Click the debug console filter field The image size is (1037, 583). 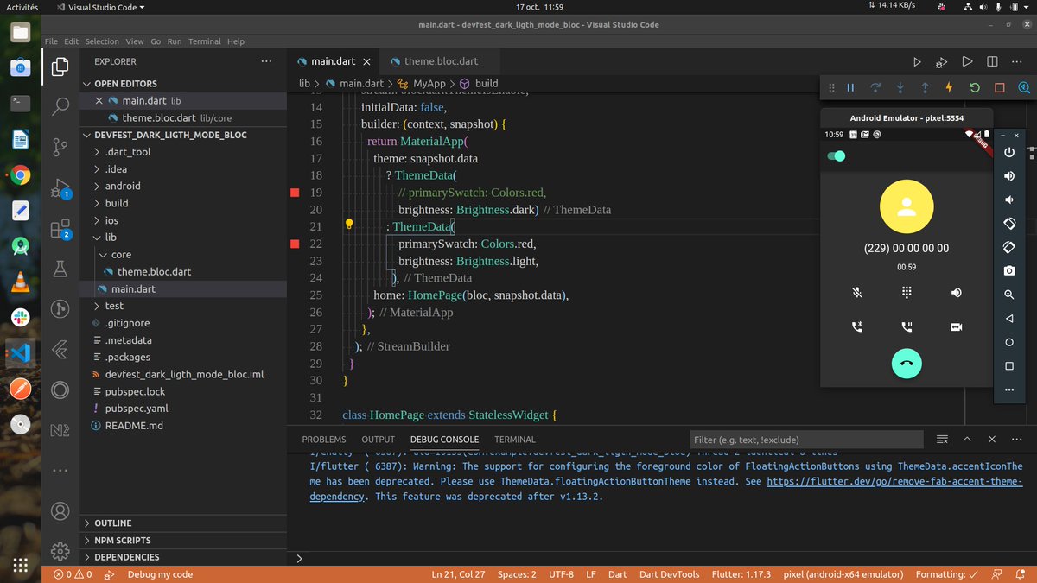point(808,440)
